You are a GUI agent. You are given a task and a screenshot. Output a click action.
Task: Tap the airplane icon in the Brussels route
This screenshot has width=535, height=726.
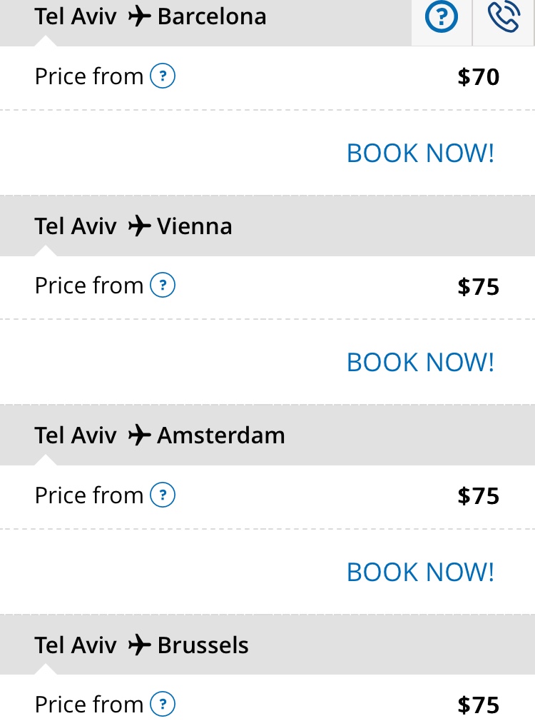click(139, 645)
